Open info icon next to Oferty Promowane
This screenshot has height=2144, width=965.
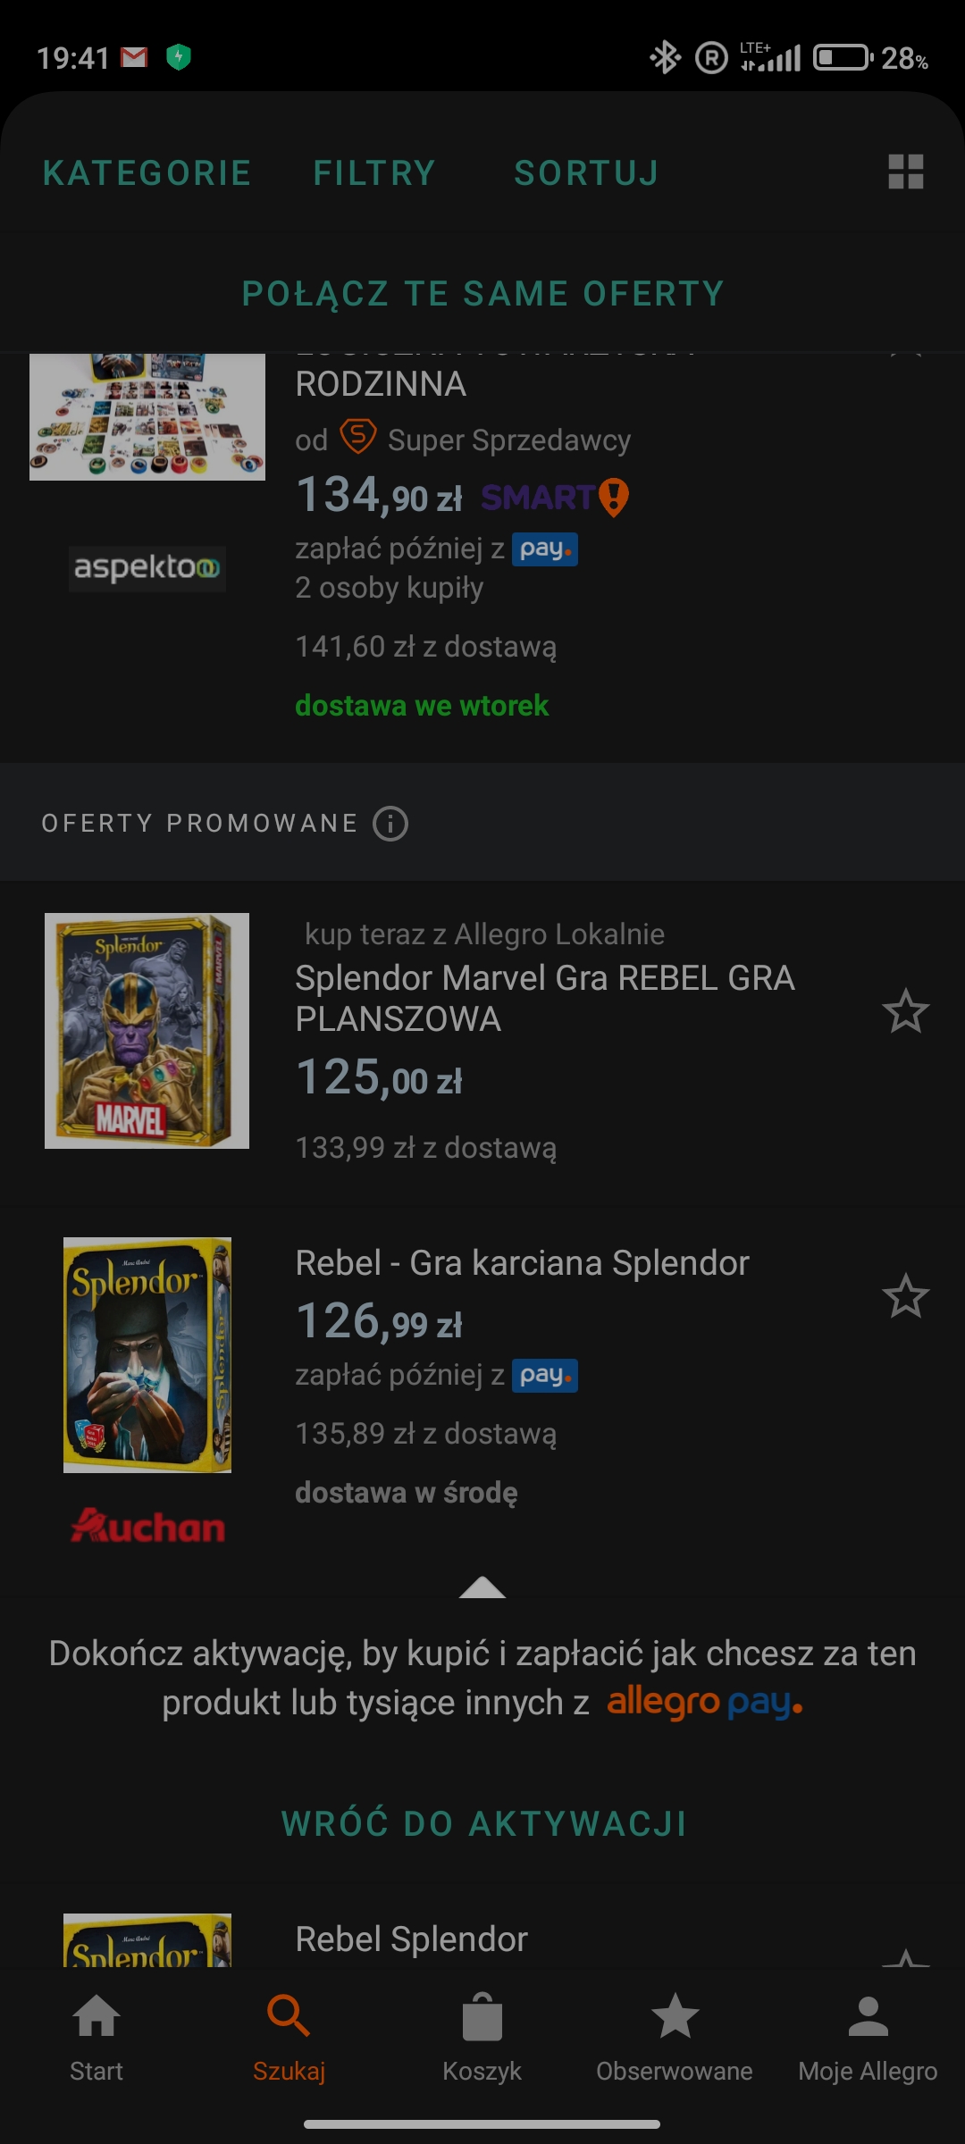coord(390,823)
